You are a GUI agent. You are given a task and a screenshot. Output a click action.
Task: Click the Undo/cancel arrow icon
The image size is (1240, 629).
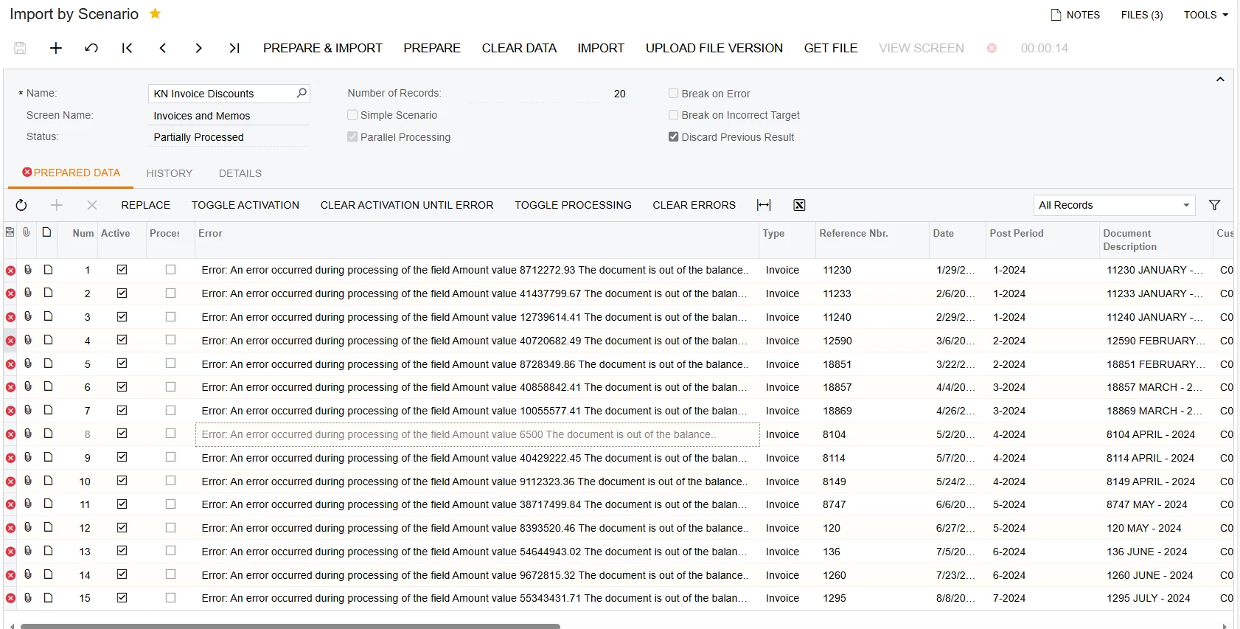91,48
